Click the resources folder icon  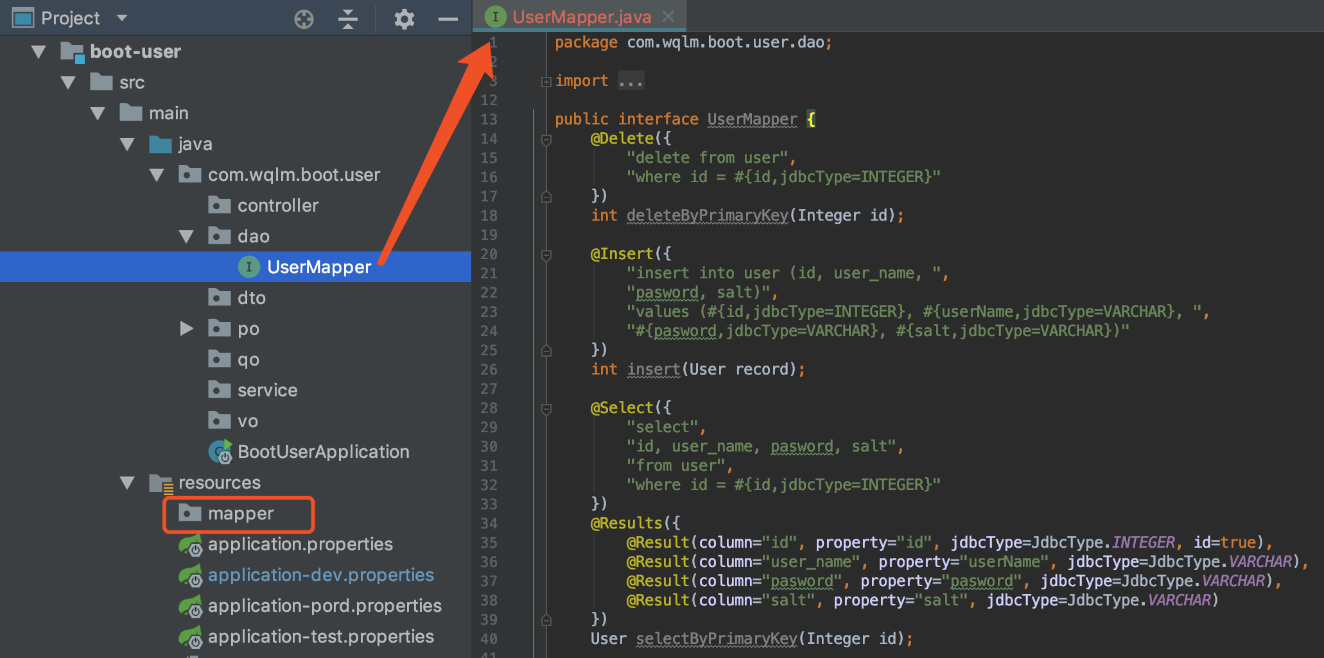[x=161, y=483]
